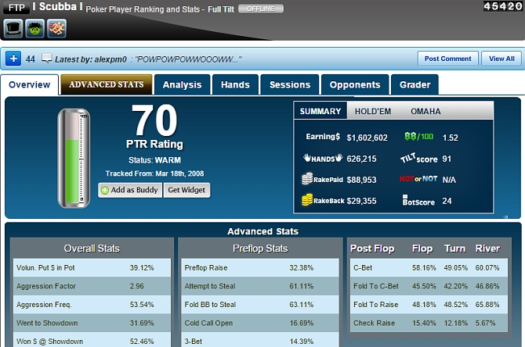The width and height of the screenshot is (525, 347).
Task: Click the Attempt to Steal row
Action: click(x=260, y=286)
